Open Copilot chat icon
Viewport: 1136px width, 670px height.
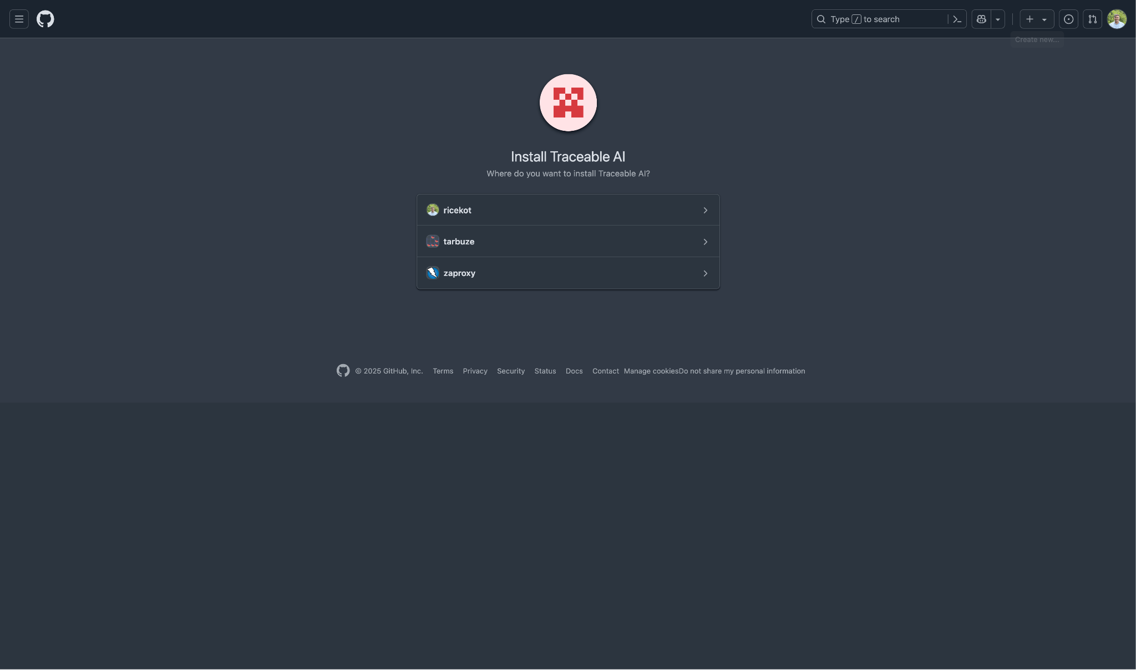981,19
